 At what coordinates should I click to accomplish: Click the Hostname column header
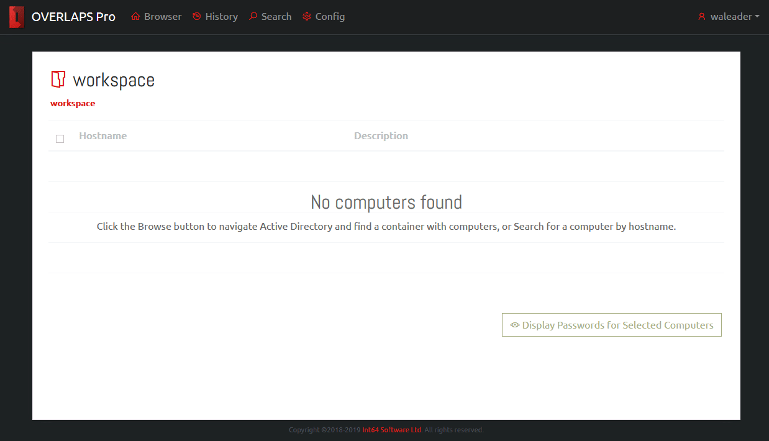[x=103, y=135]
